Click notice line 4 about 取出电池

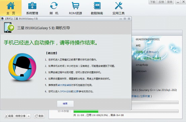pos(78,79)
